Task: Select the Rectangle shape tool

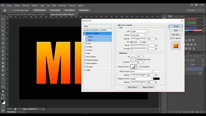Action: [3, 87]
